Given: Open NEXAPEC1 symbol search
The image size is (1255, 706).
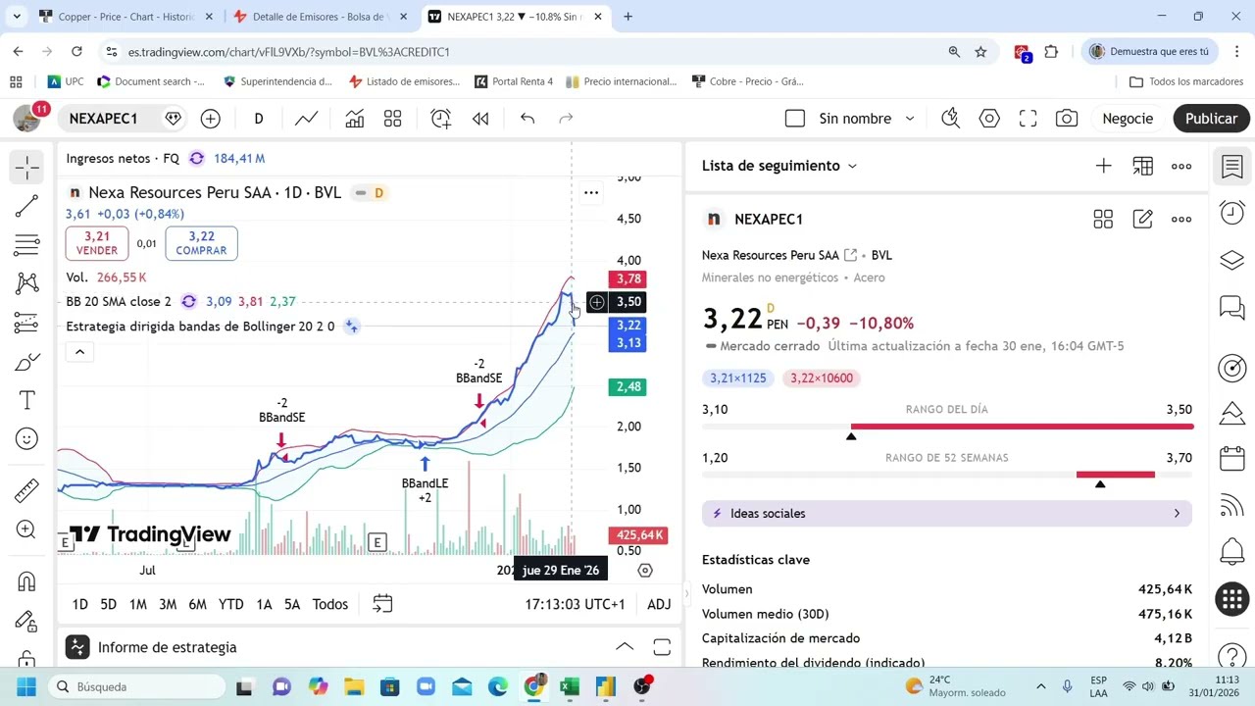Looking at the screenshot, I should point(103,119).
